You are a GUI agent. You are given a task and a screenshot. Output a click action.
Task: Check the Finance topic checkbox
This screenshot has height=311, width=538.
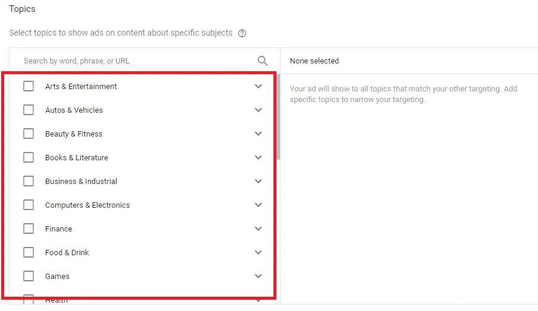click(29, 229)
